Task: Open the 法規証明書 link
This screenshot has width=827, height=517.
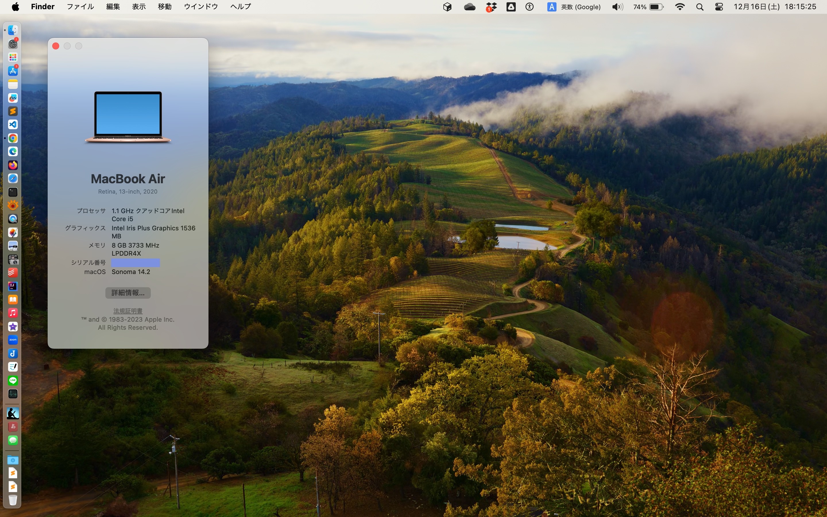Action: coord(128,311)
